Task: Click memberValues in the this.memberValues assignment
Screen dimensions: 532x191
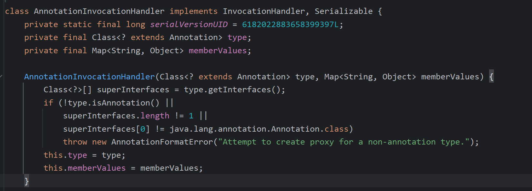Action: tap(97, 168)
